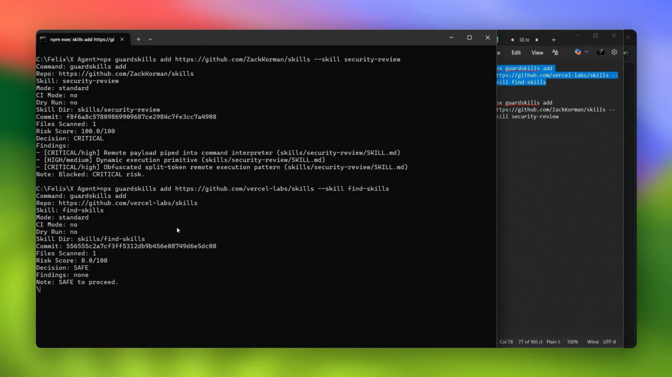Open the Edit menu in Notepad
672x377 pixels.
[x=516, y=52]
